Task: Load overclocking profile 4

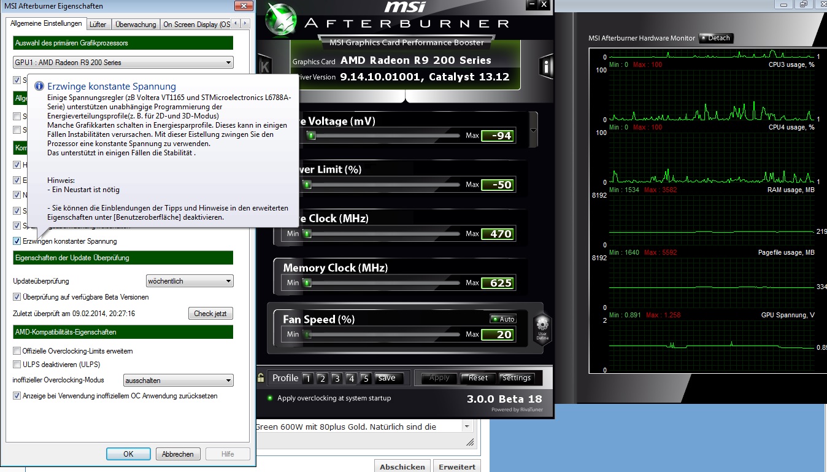Action: (351, 378)
